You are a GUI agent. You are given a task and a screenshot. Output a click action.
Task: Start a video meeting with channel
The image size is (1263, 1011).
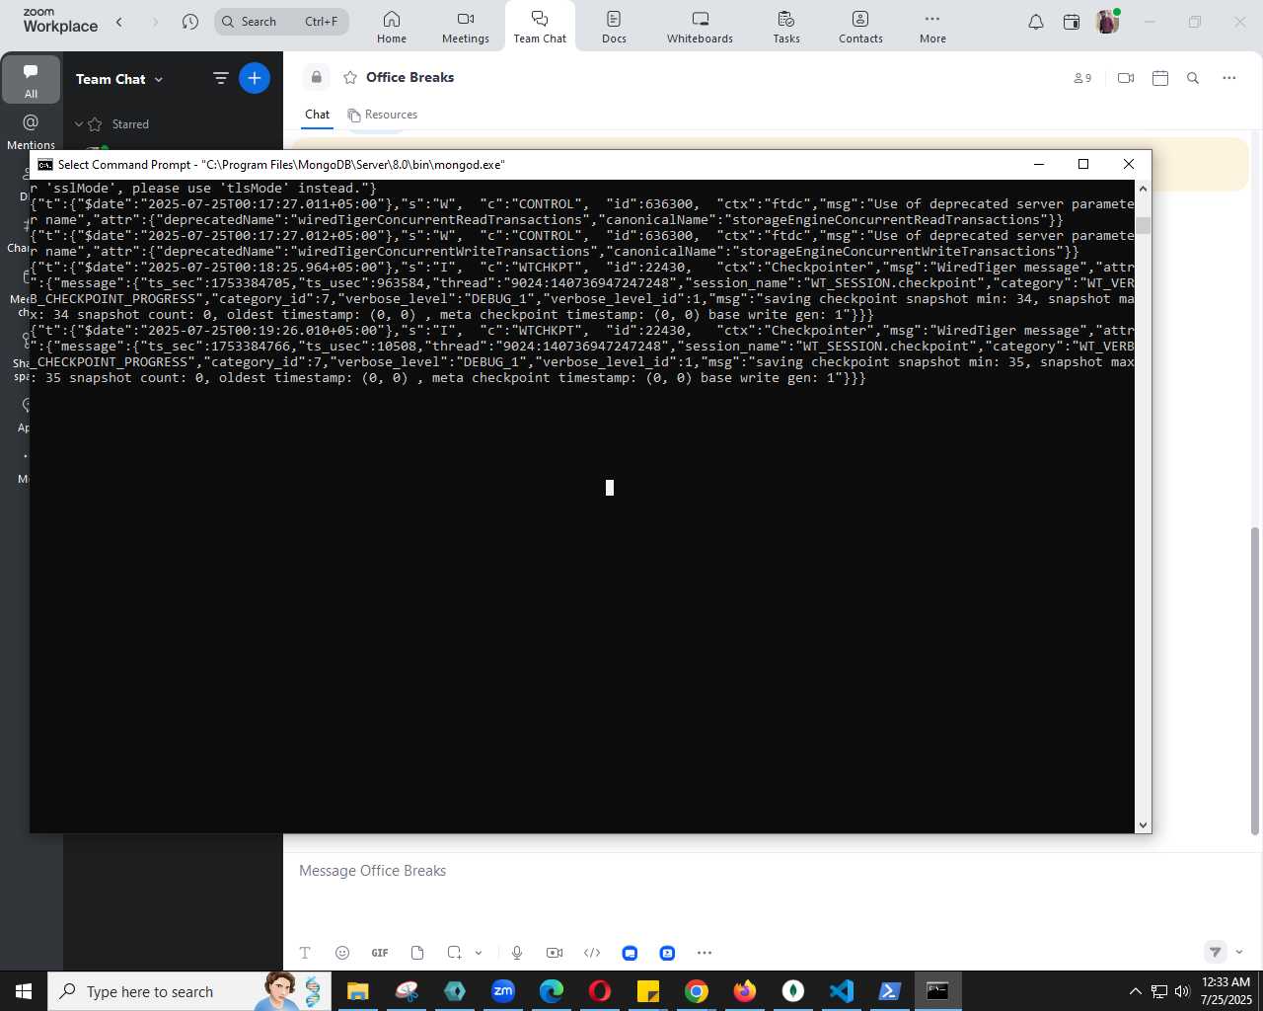(1126, 78)
